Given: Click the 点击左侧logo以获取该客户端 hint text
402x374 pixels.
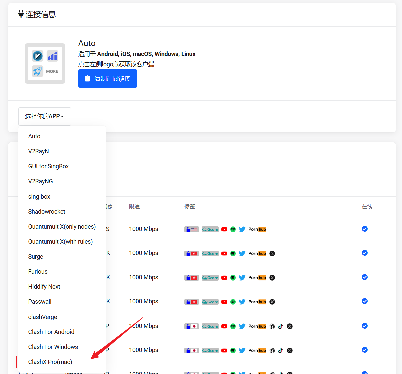Looking at the screenshot, I should click(116, 64).
